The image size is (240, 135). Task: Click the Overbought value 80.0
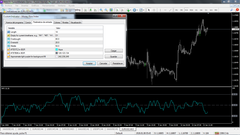[x=79, y=39]
